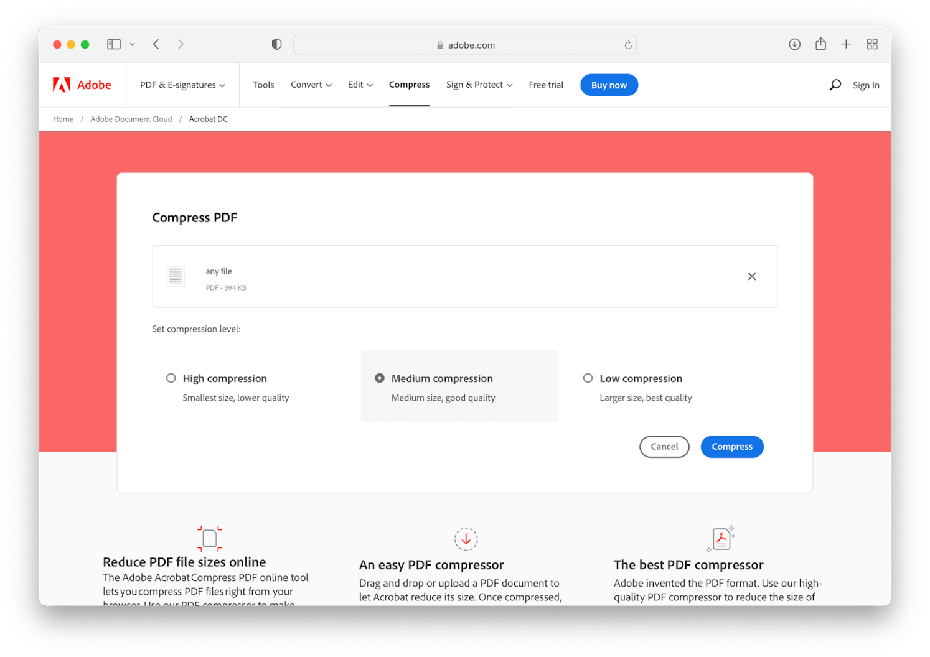Open the Convert dropdown menu

(x=311, y=85)
